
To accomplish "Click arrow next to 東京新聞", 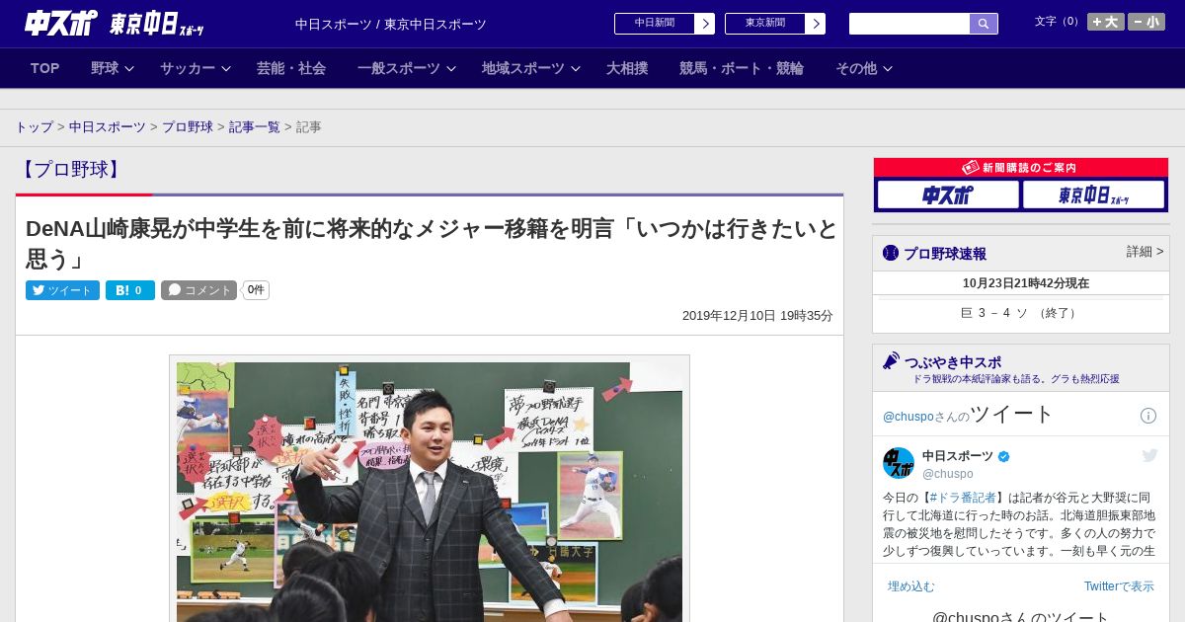I will 816,24.
